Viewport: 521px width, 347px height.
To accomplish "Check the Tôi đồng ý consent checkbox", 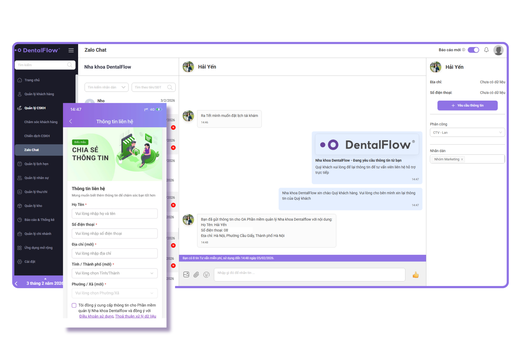I will (x=74, y=305).
